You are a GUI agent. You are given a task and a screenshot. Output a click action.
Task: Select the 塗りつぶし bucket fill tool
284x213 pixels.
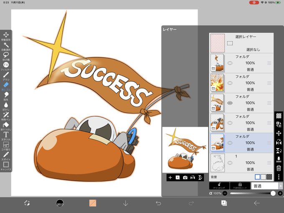6,126
